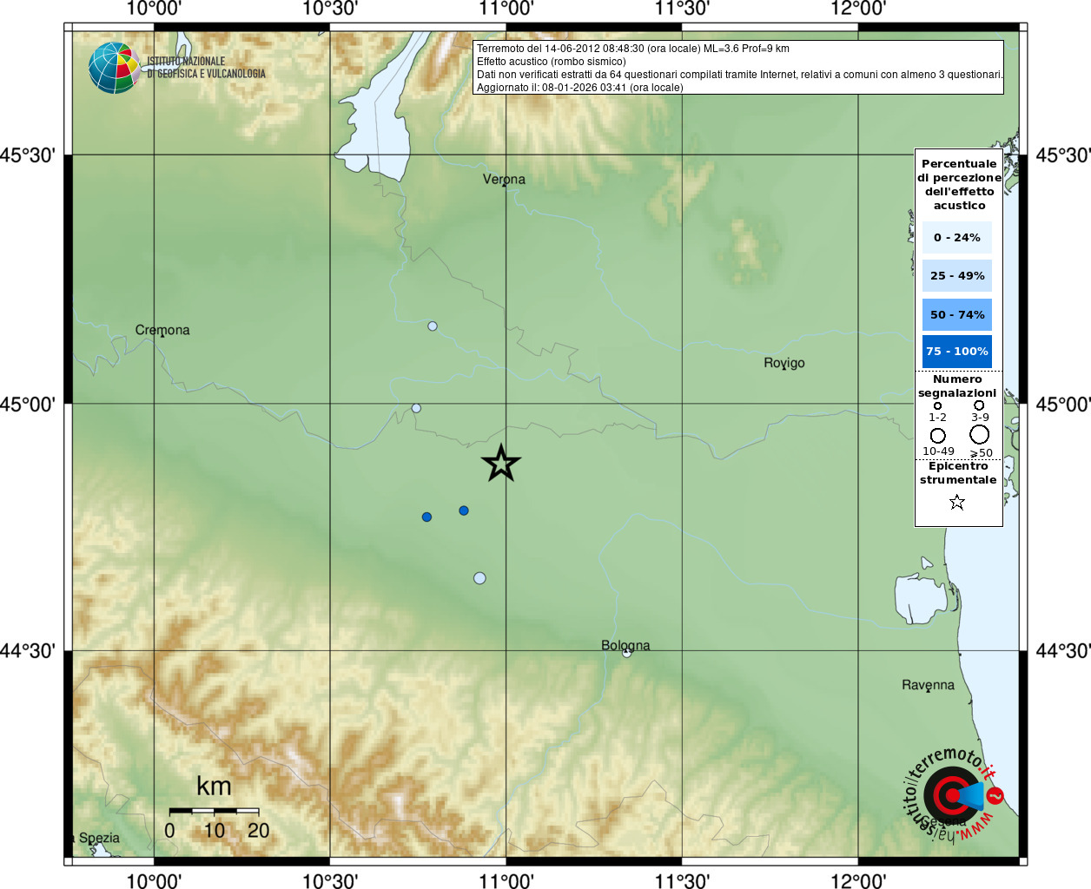Click the haisentitoilterremoto.it logo

click(953, 794)
